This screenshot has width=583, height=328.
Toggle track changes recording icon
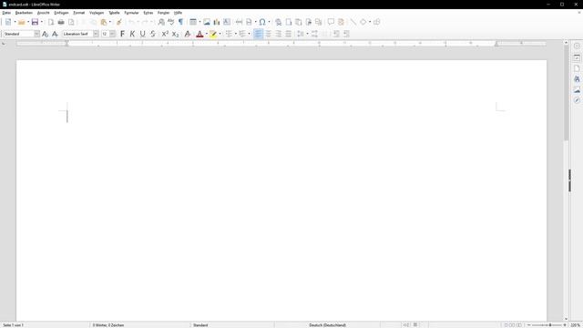click(341, 22)
